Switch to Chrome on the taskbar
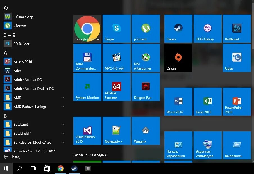This screenshot has height=174, width=254. tap(61, 168)
